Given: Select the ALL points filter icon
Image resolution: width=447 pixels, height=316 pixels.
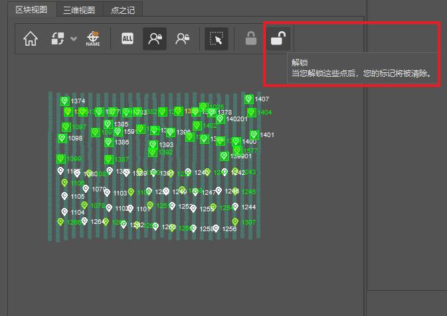Looking at the screenshot, I should 128,38.
